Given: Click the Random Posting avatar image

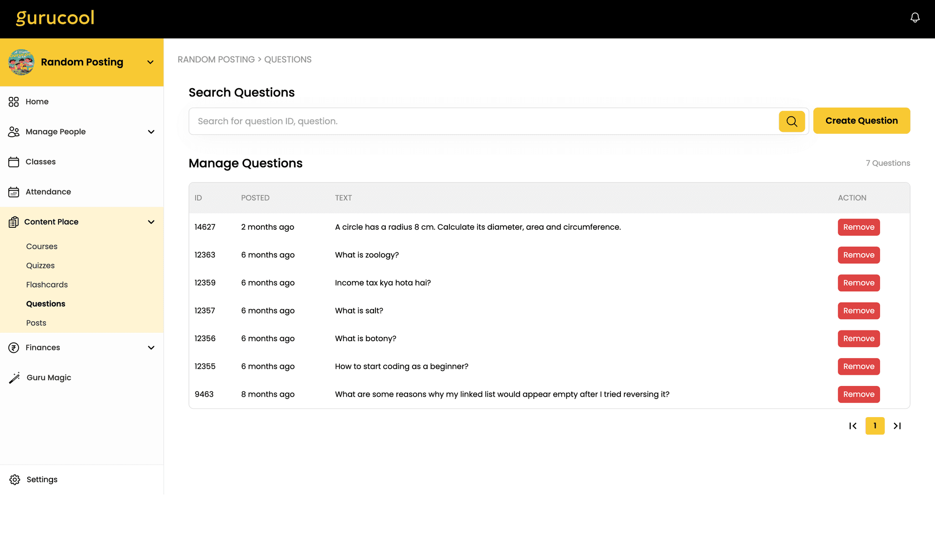Looking at the screenshot, I should [21, 62].
